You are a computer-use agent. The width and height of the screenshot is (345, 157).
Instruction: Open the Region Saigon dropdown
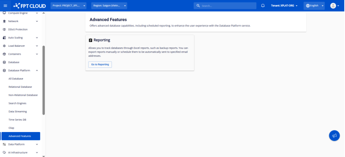point(109,6)
